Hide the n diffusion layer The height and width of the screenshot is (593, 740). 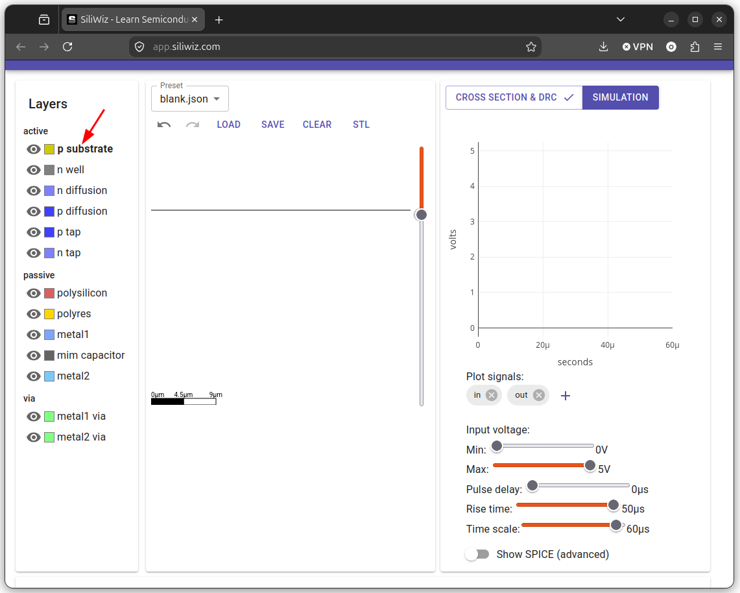pos(33,191)
